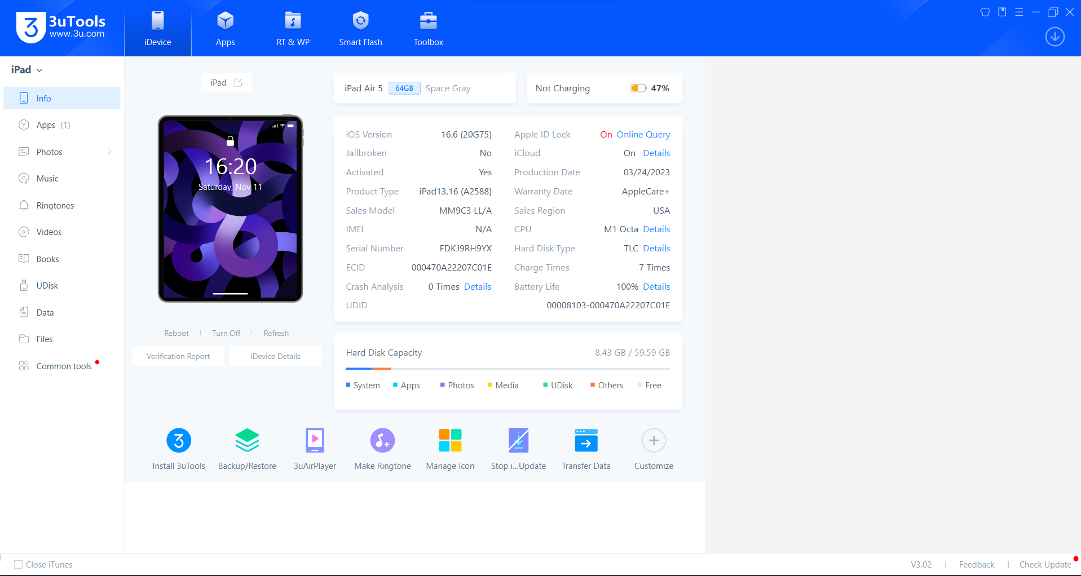Click the serial number FDKJ9RH9YX

466,249
